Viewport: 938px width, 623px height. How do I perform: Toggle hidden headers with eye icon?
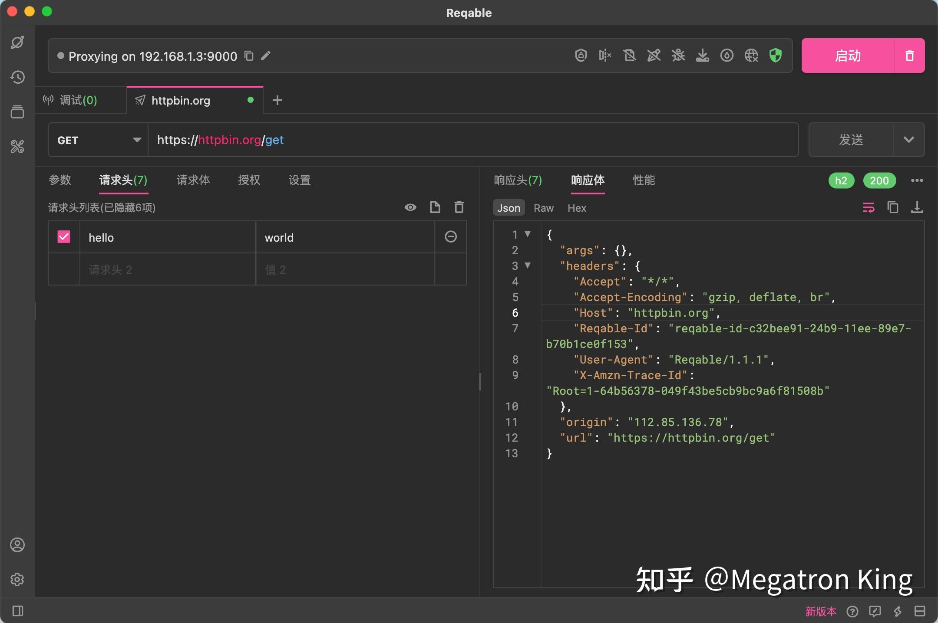[410, 207]
